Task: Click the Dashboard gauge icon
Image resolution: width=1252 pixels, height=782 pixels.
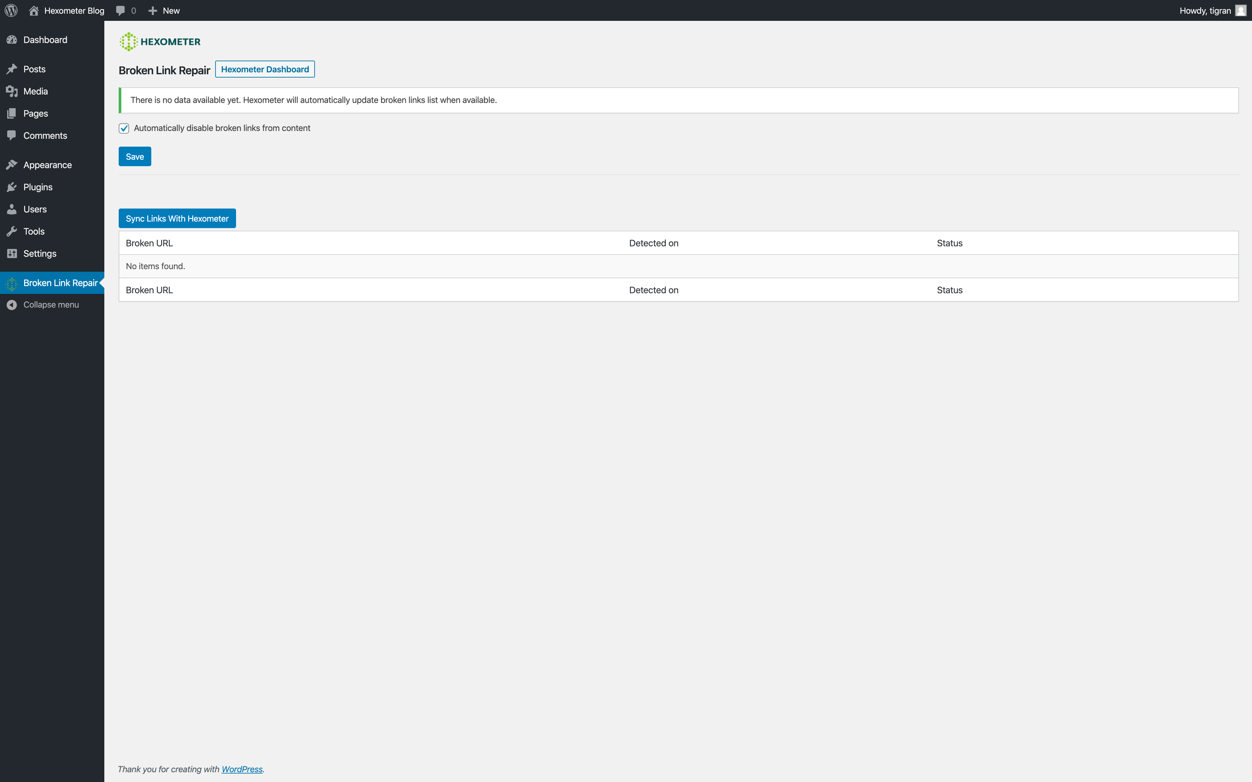Action: point(12,40)
